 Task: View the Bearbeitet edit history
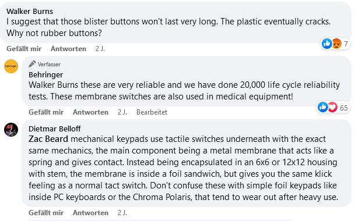pyautogui.click(x=152, y=112)
